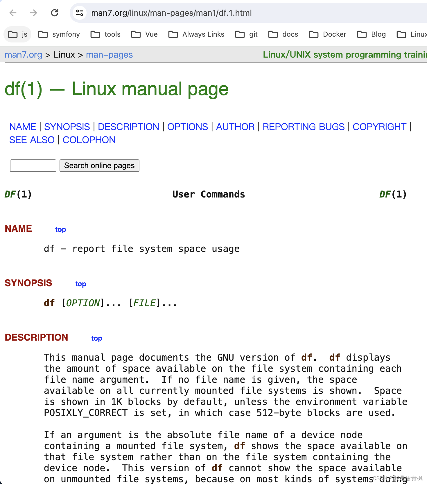The image size is (427, 484).
Task: Jump to COLOPHON section link
Action: pos(89,140)
